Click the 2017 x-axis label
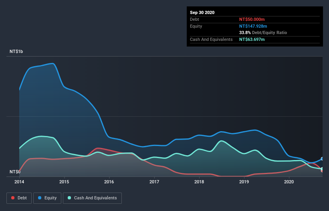329x211 pixels. 154,182
